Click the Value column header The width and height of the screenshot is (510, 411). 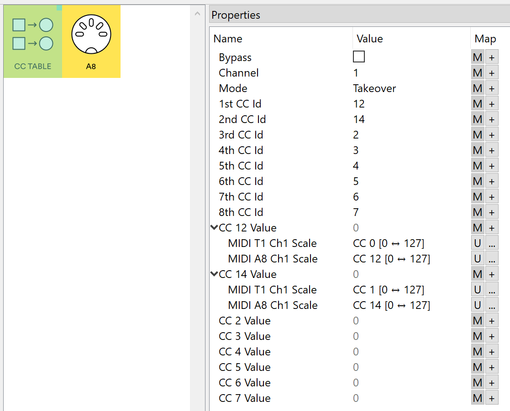[369, 39]
